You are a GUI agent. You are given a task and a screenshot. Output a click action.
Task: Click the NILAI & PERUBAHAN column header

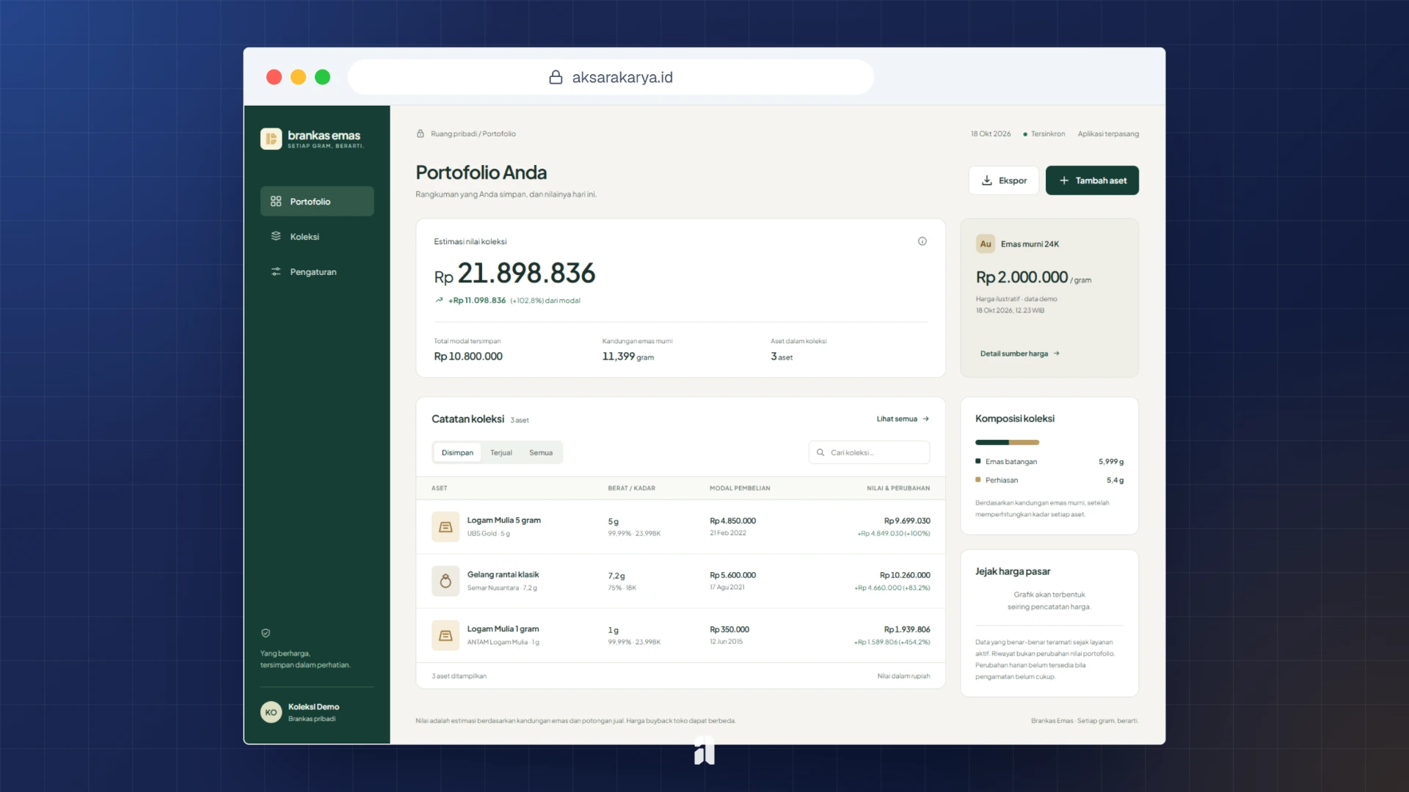click(898, 488)
